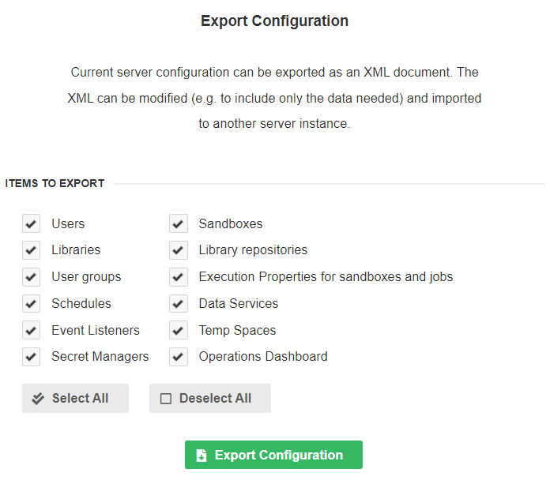Uncheck the Operations Dashboard checkbox
The image size is (550, 495).
tap(179, 357)
